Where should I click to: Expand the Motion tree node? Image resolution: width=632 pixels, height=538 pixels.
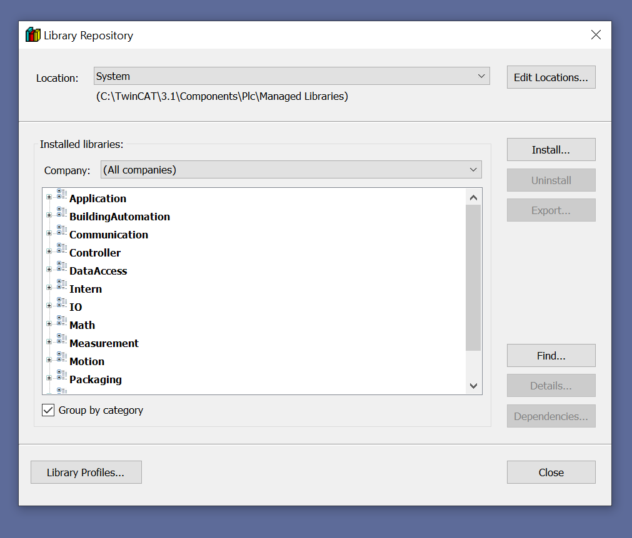(x=49, y=359)
